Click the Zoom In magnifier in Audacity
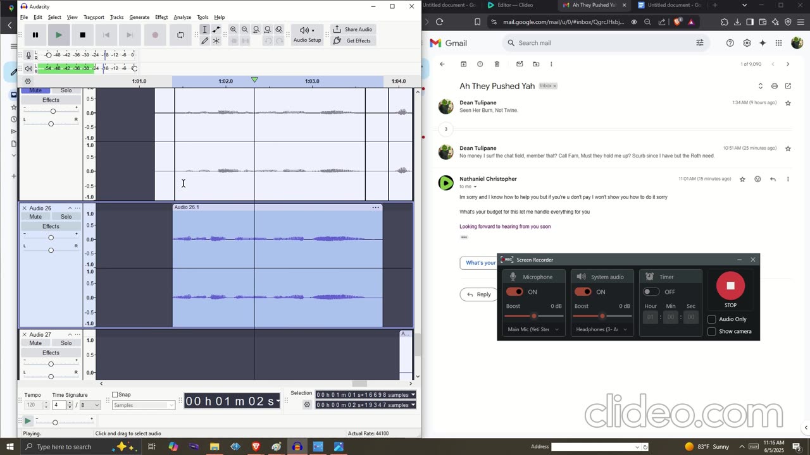 (234, 30)
